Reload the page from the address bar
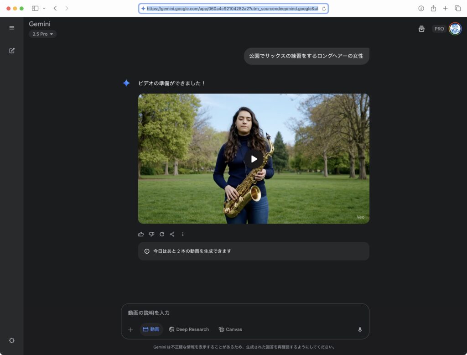Image resolution: width=467 pixels, height=355 pixels. pos(324,9)
